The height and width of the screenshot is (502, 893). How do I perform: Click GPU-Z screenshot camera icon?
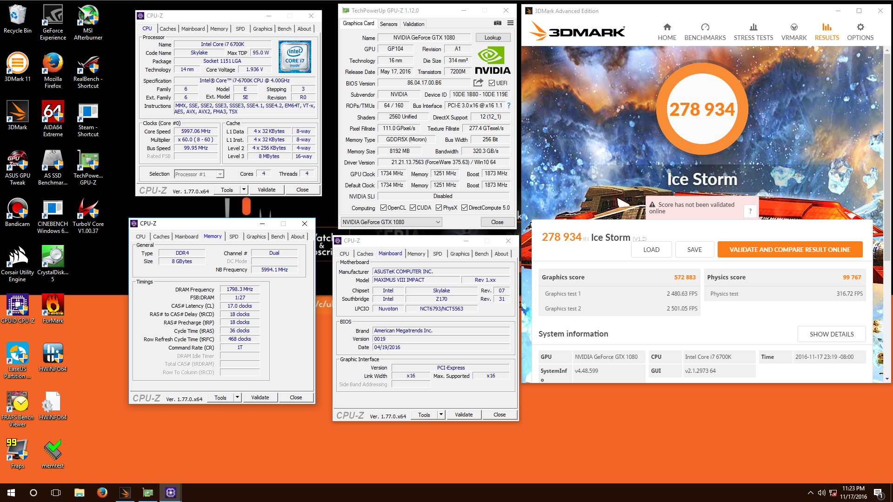(x=498, y=23)
